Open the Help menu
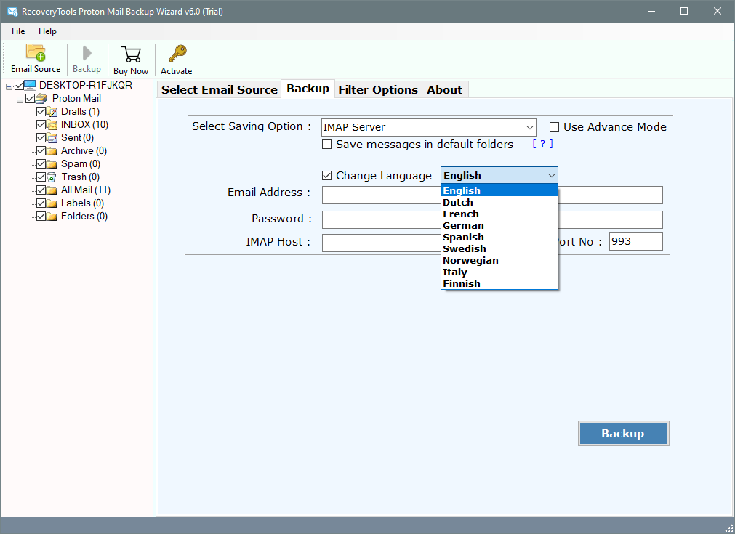The image size is (735, 534). click(47, 31)
